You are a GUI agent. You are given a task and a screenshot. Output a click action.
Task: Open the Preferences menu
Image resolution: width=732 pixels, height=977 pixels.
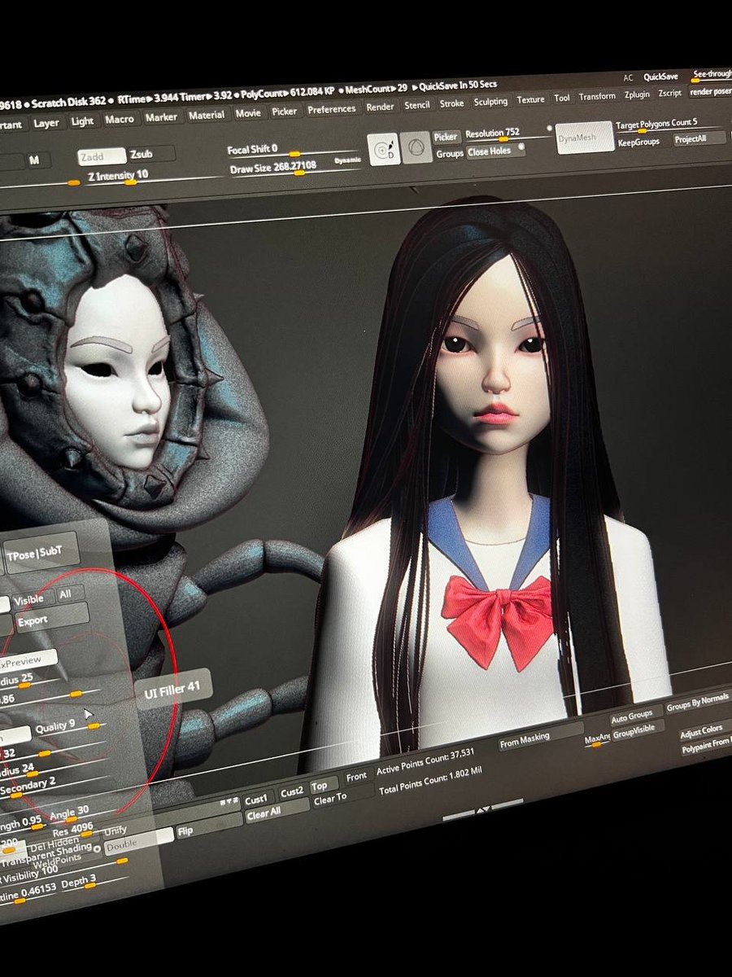pos(332,109)
